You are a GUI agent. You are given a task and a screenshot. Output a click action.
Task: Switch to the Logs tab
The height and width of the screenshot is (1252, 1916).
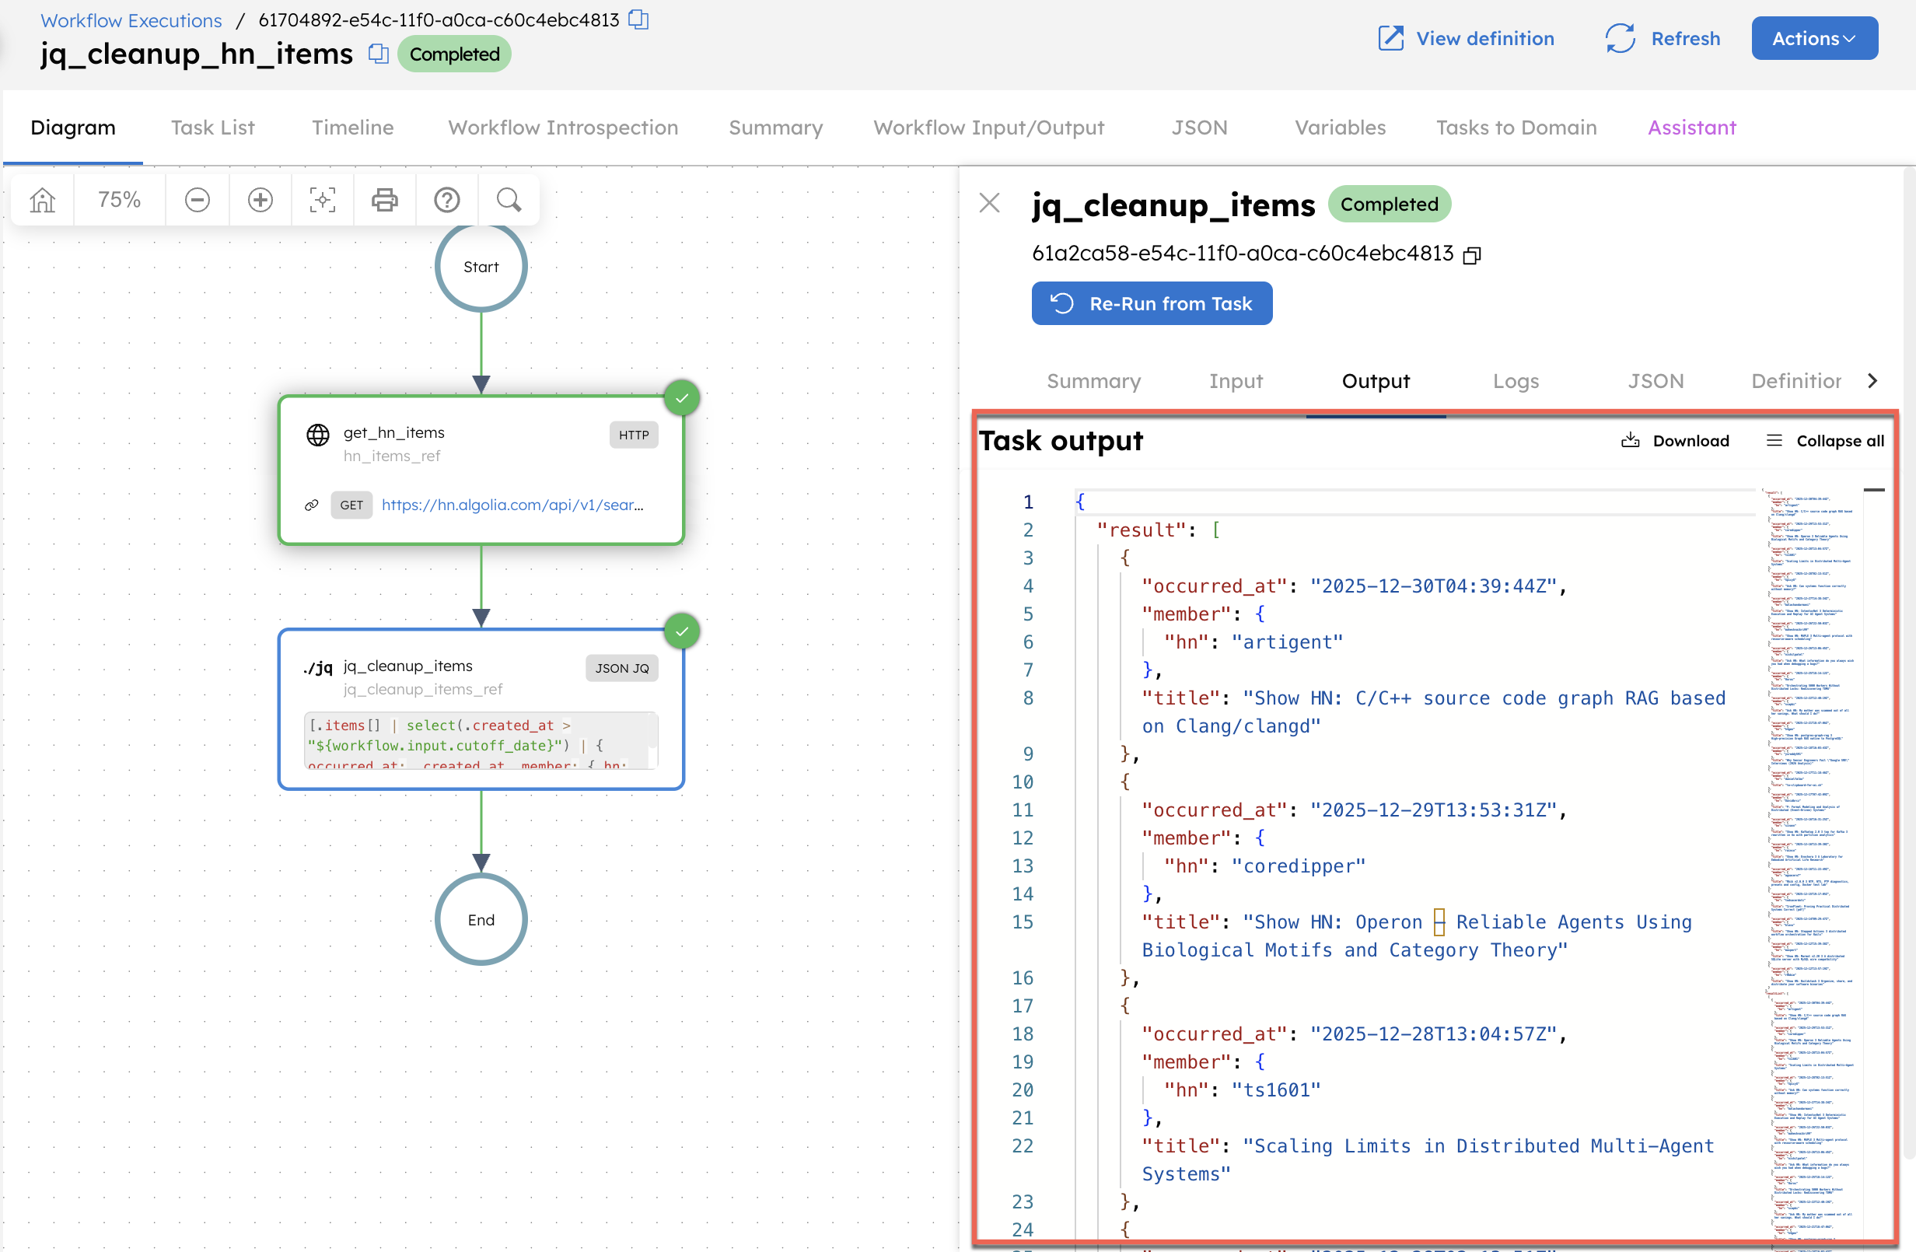pos(1516,381)
